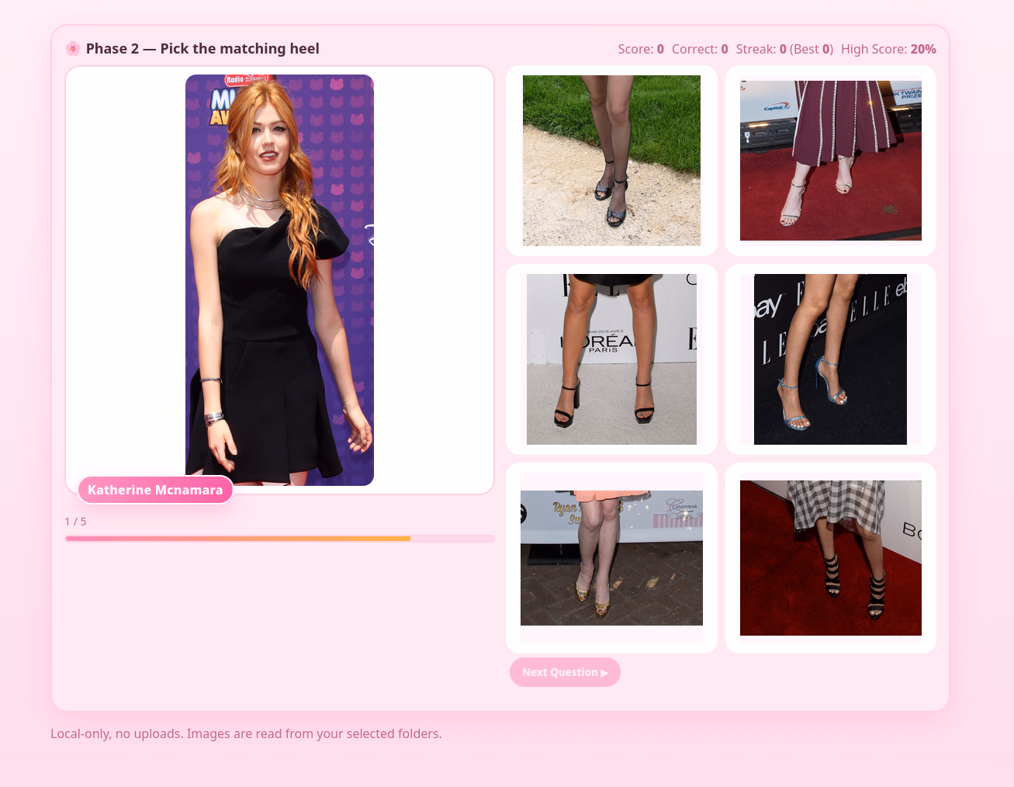Click the large red carpet portrait photo
Image resolution: width=1014 pixels, height=787 pixels.
(x=279, y=279)
